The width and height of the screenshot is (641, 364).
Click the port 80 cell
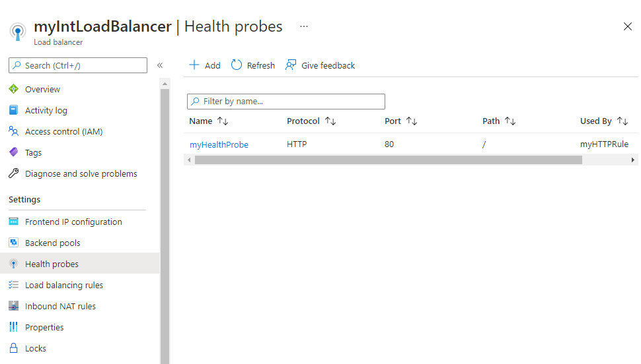tap(389, 144)
